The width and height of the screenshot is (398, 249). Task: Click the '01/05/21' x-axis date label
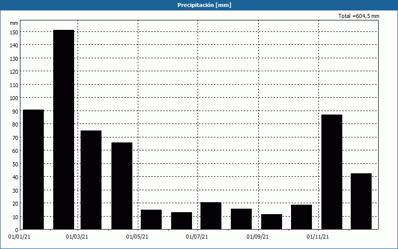pos(137,237)
